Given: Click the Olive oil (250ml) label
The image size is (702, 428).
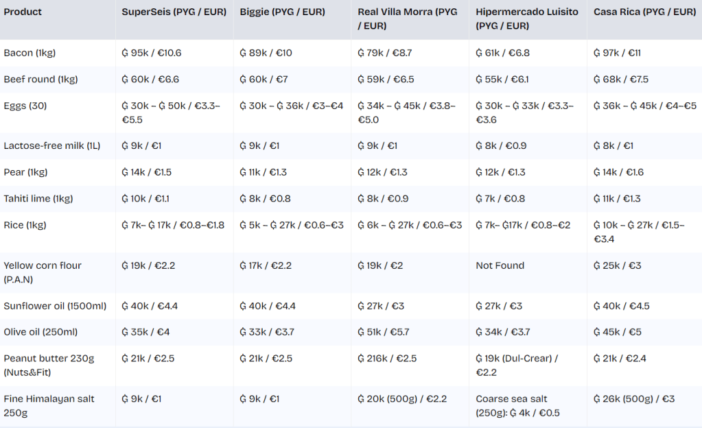Looking at the screenshot, I should [40, 332].
